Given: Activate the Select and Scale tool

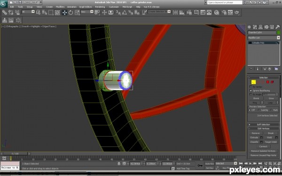Looking at the screenshot, I should [x=77, y=12].
